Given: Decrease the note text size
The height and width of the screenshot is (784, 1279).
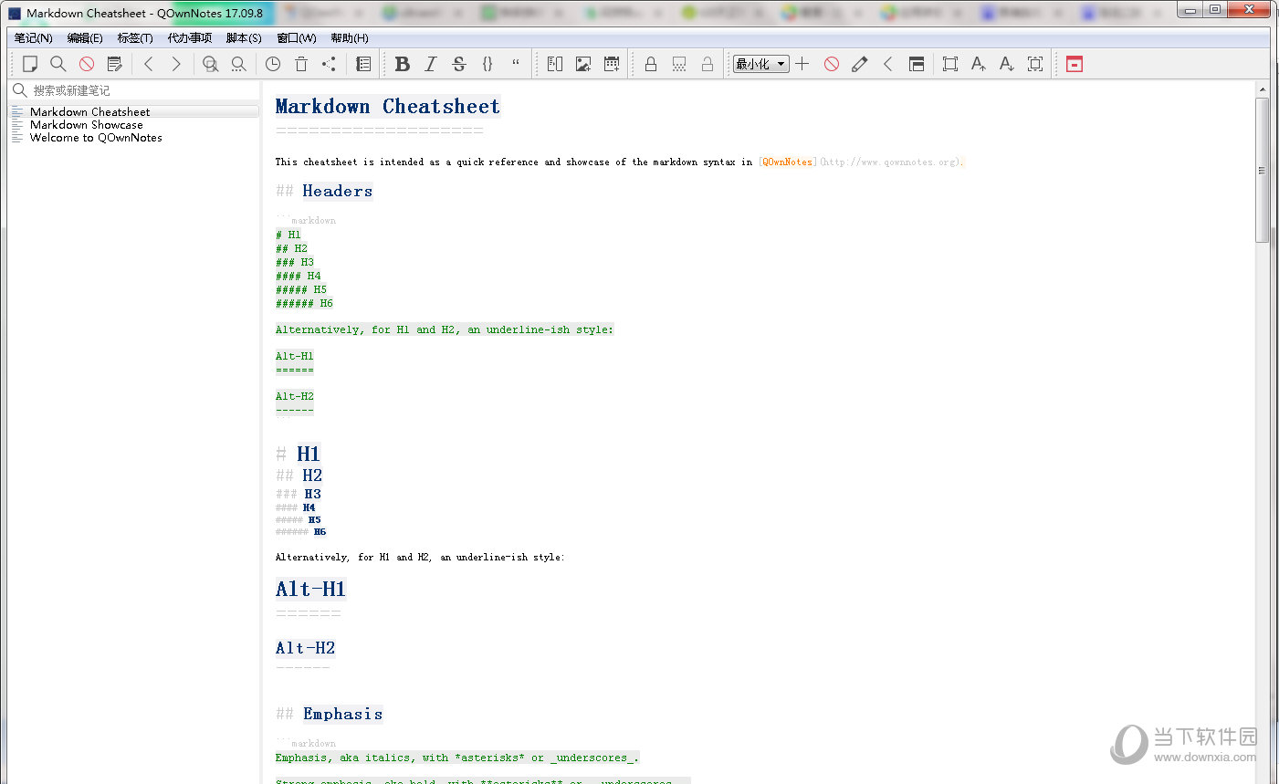Looking at the screenshot, I should 1007,64.
